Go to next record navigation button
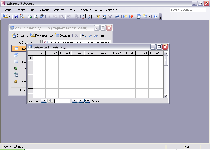210x150 pixels. (x=75, y=101)
